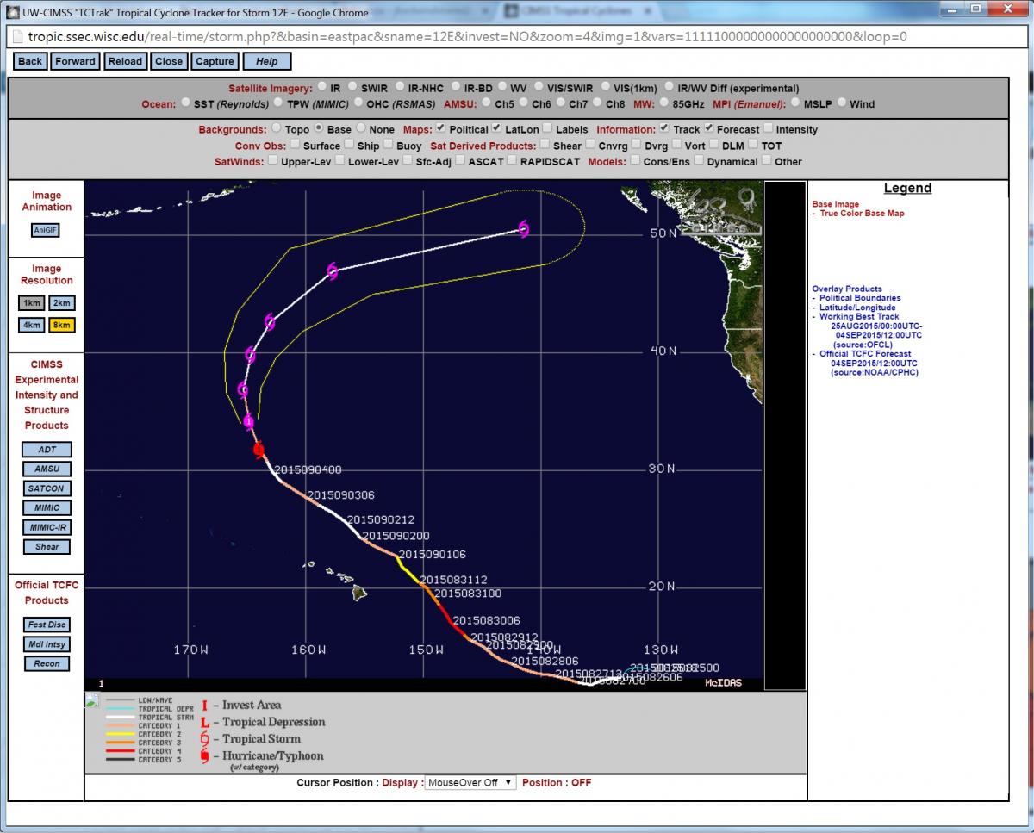The width and height of the screenshot is (1034, 833).
Task: Reload the storm page
Action: pos(125,61)
